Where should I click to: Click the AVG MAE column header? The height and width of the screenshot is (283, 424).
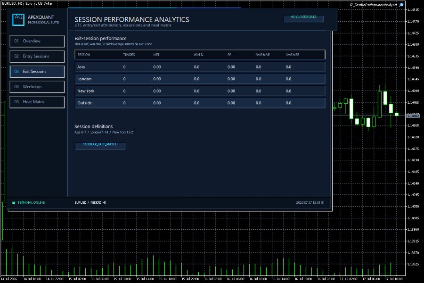coord(262,55)
